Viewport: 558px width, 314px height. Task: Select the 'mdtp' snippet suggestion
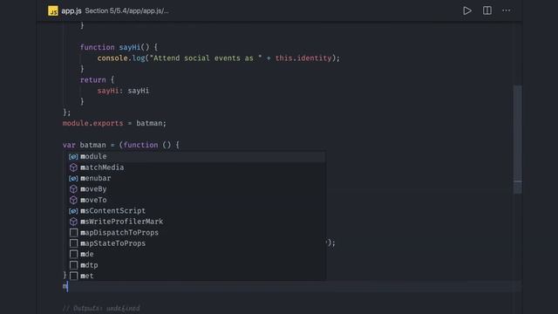click(196, 265)
